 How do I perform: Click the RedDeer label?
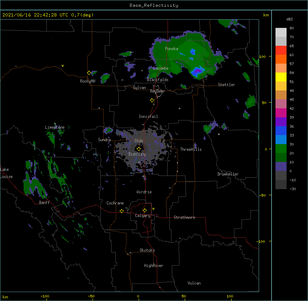157,91
